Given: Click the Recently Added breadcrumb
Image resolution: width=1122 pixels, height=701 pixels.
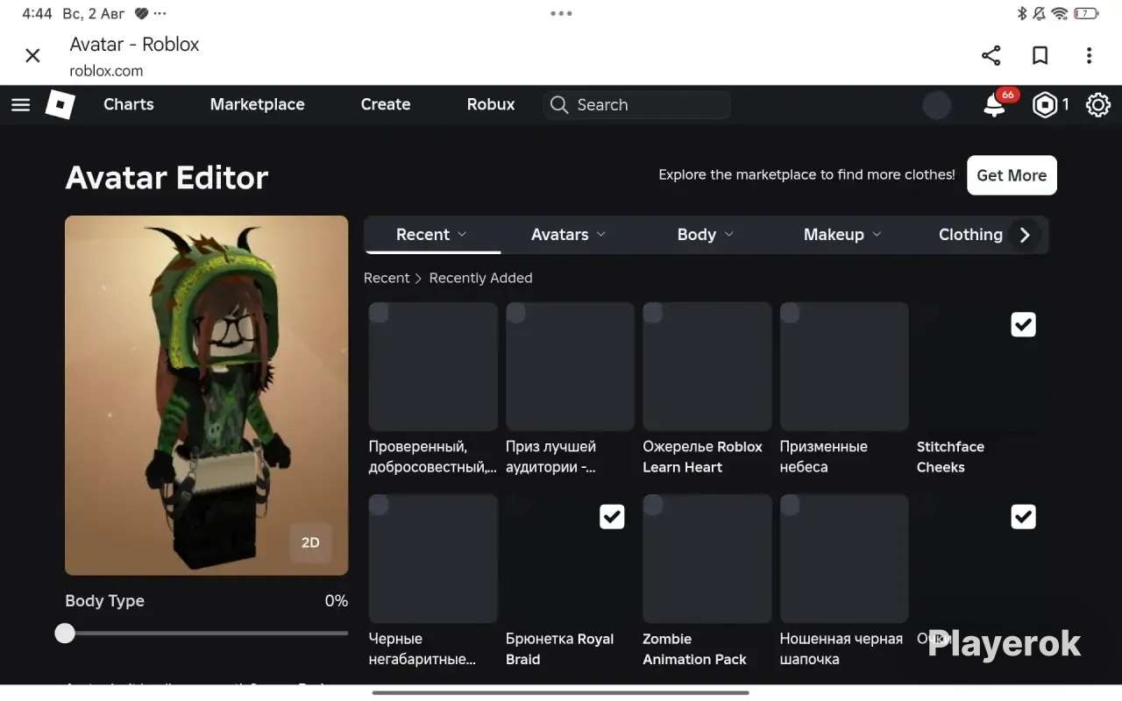Looking at the screenshot, I should 481,278.
